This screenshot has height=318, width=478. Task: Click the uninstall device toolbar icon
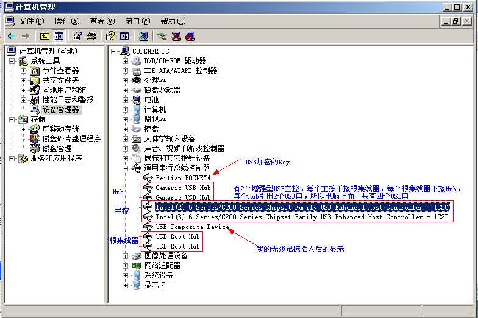click(x=176, y=37)
